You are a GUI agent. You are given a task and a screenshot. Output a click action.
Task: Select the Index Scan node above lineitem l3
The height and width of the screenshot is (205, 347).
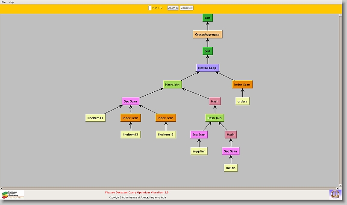coord(130,118)
